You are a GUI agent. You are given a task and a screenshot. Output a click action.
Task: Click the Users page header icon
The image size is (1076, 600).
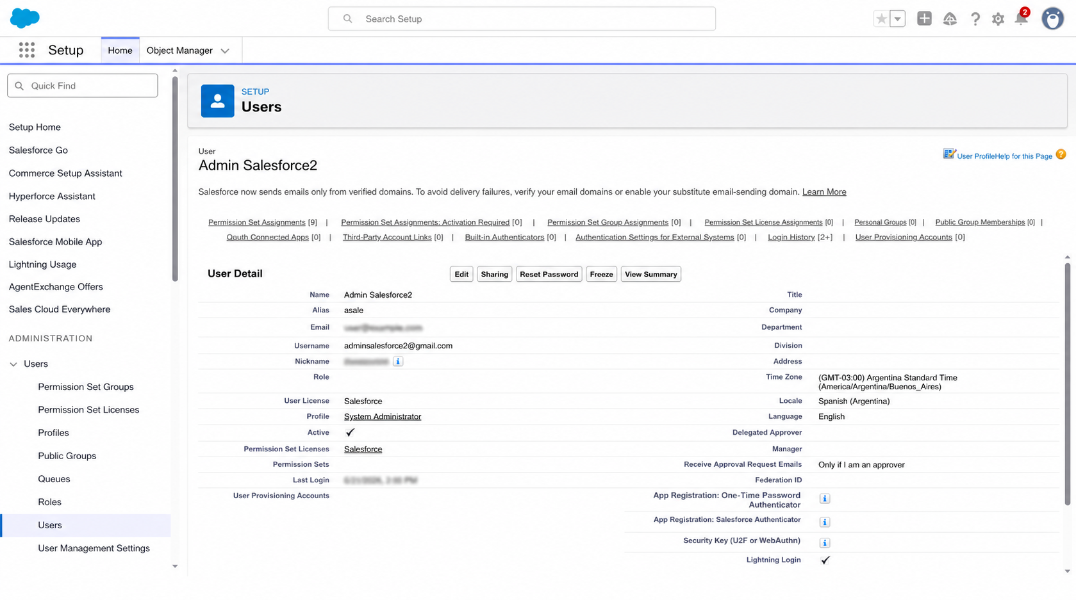(217, 101)
